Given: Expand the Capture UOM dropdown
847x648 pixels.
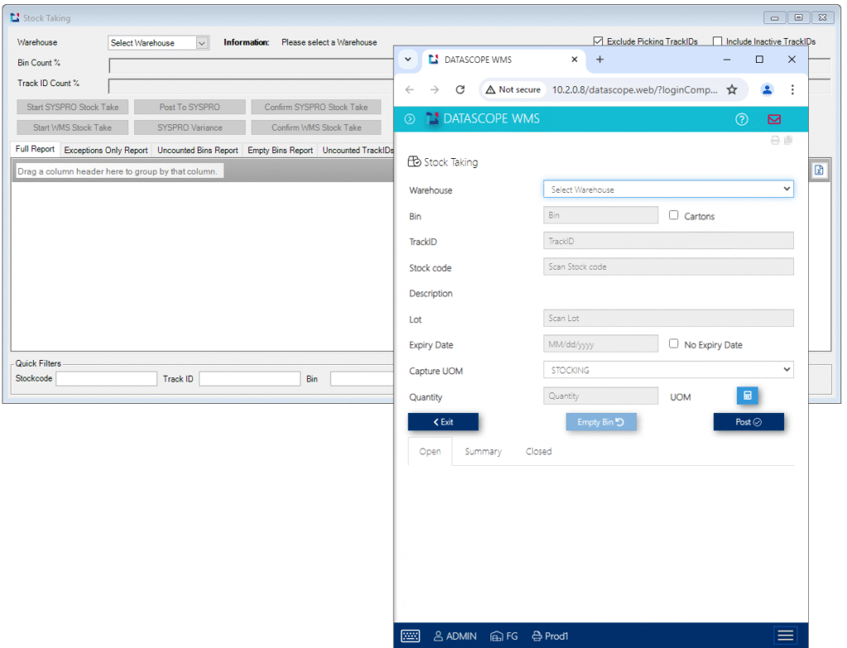Looking at the screenshot, I should (668, 371).
